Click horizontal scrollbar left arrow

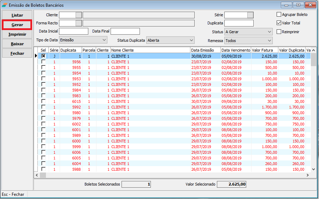click(x=36, y=175)
